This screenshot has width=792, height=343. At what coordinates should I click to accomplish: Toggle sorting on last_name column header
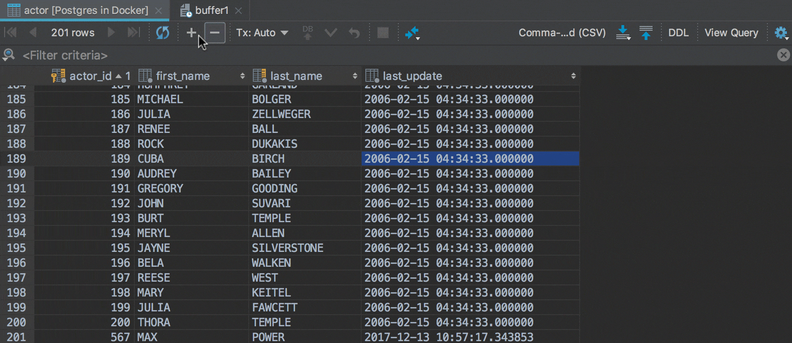click(x=296, y=76)
